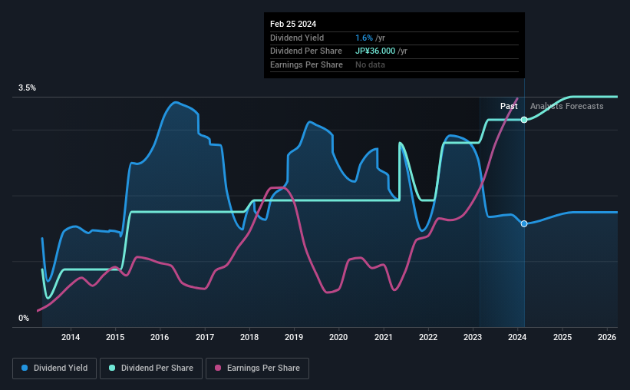Select the teal Dividend Per Share data point
This screenshot has width=630, height=390.
click(x=524, y=120)
